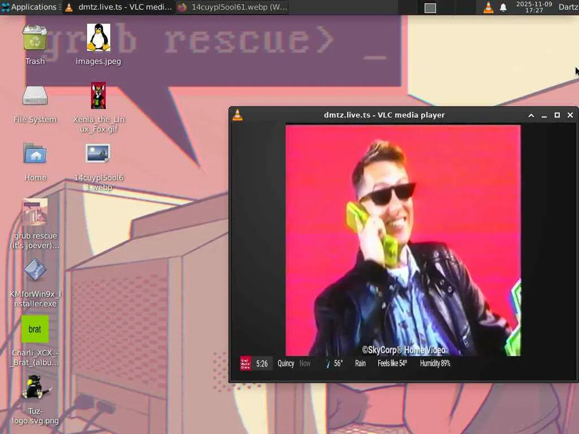Shade the VLC window with the up-arrow button
579x434 pixels.
(x=531, y=115)
